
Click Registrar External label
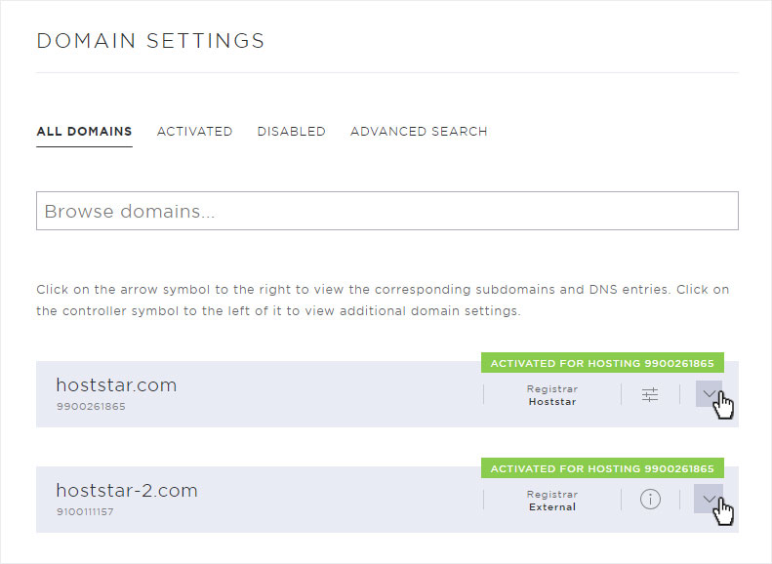coord(552,501)
